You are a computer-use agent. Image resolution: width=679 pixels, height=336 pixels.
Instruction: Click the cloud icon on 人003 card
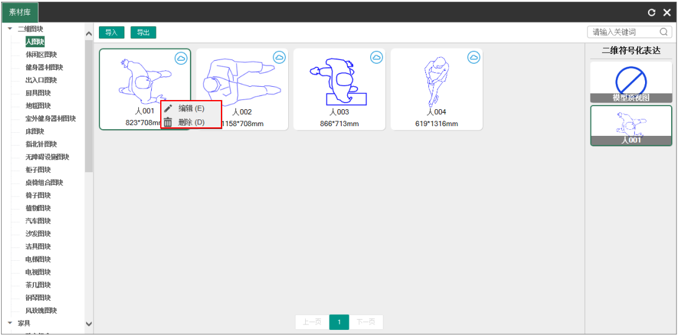[377, 57]
